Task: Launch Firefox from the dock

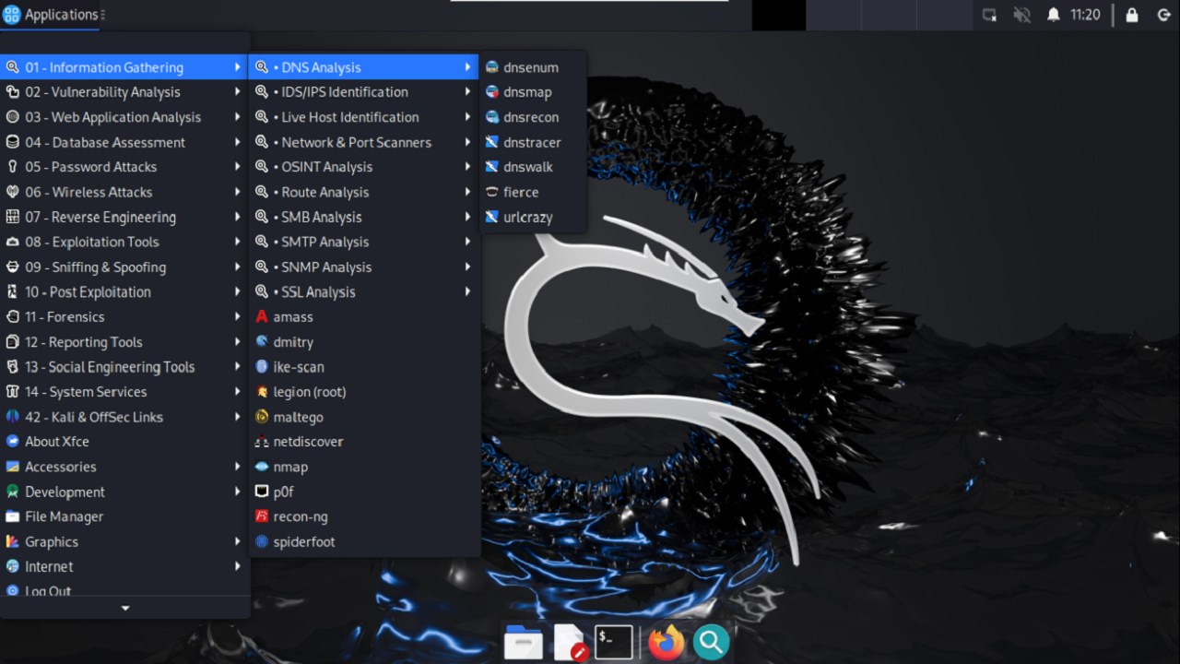Action: (x=666, y=642)
